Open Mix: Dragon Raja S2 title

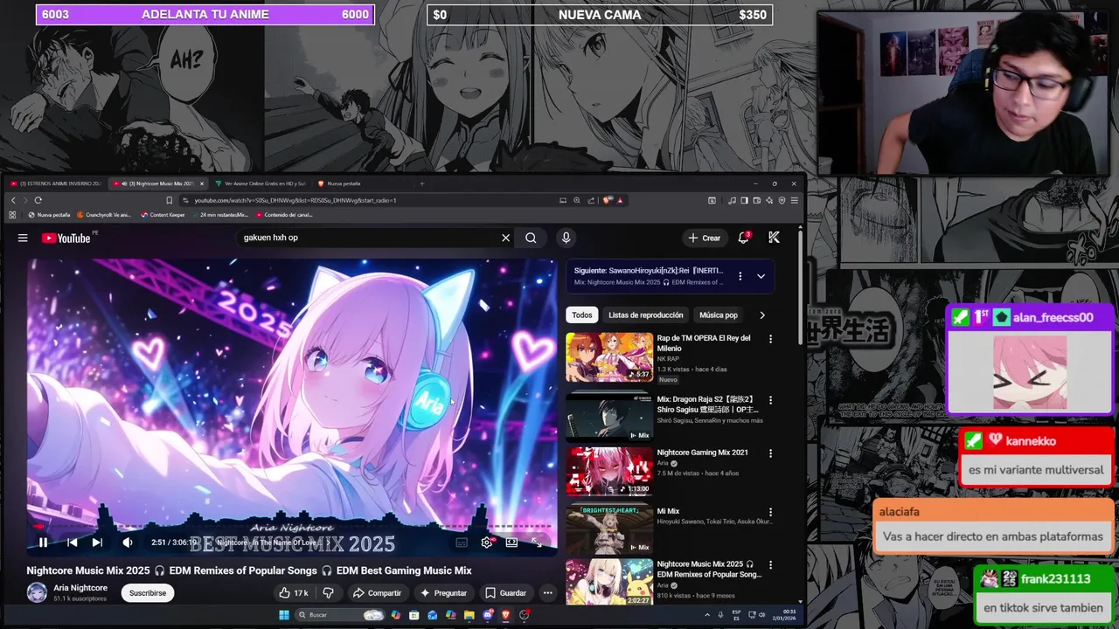pyautogui.click(x=707, y=404)
